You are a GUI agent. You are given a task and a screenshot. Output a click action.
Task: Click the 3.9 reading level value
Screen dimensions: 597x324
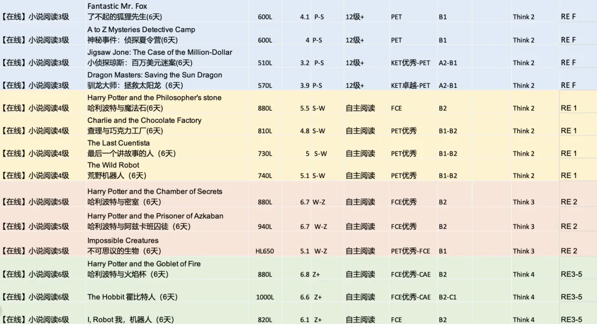pos(305,86)
